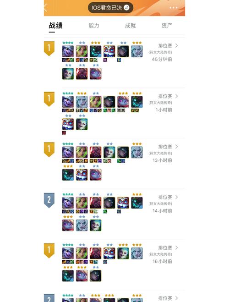Open the 排位赛 label of the 16小时前 match
Viewport: 229px width, 302px height.
click(165, 247)
